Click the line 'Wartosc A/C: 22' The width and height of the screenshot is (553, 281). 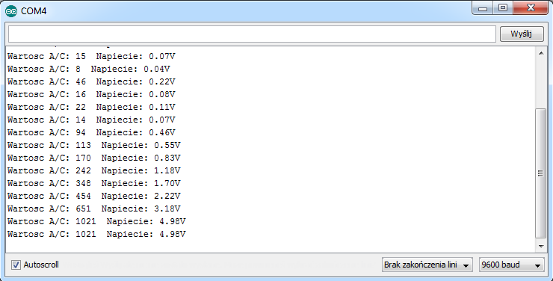(91, 107)
